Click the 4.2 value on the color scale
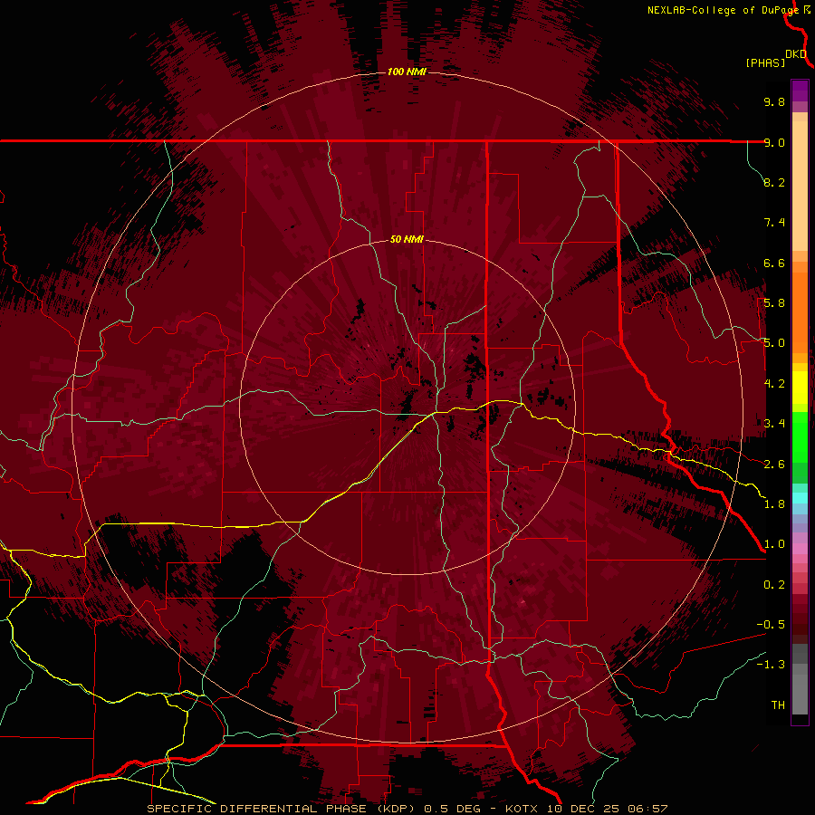 pyautogui.click(x=774, y=384)
